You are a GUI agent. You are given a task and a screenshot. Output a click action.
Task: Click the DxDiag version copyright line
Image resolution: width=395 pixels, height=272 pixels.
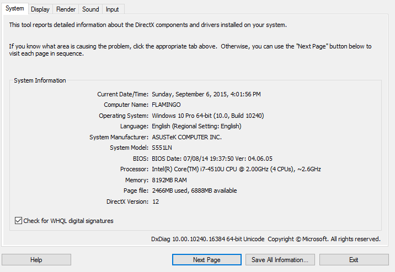(266, 239)
